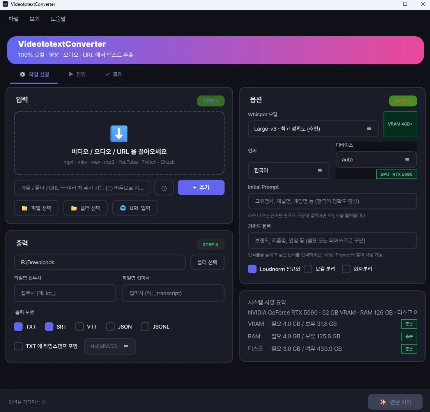Click the 키워드 힌트 input field

[333, 240]
